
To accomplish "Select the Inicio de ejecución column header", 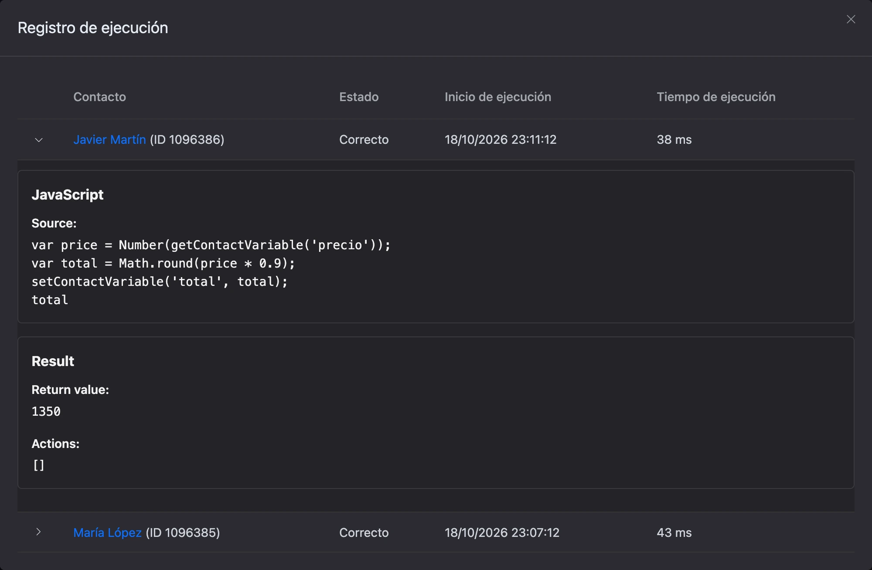I will 498,97.
